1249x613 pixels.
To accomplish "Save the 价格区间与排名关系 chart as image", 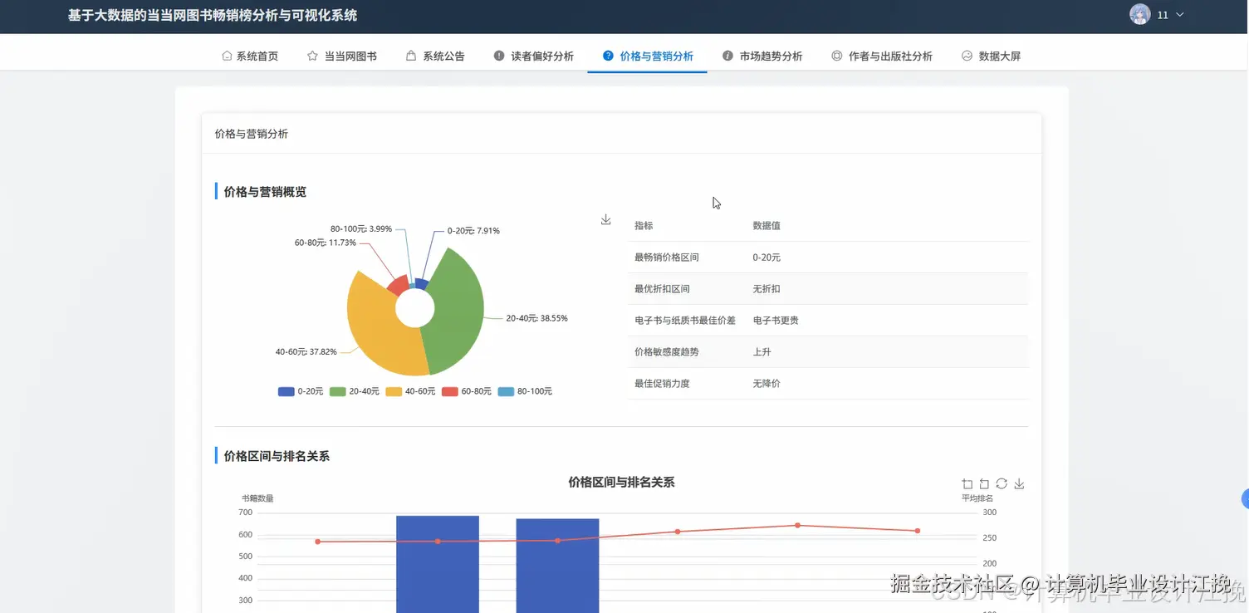I will click(x=1019, y=483).
